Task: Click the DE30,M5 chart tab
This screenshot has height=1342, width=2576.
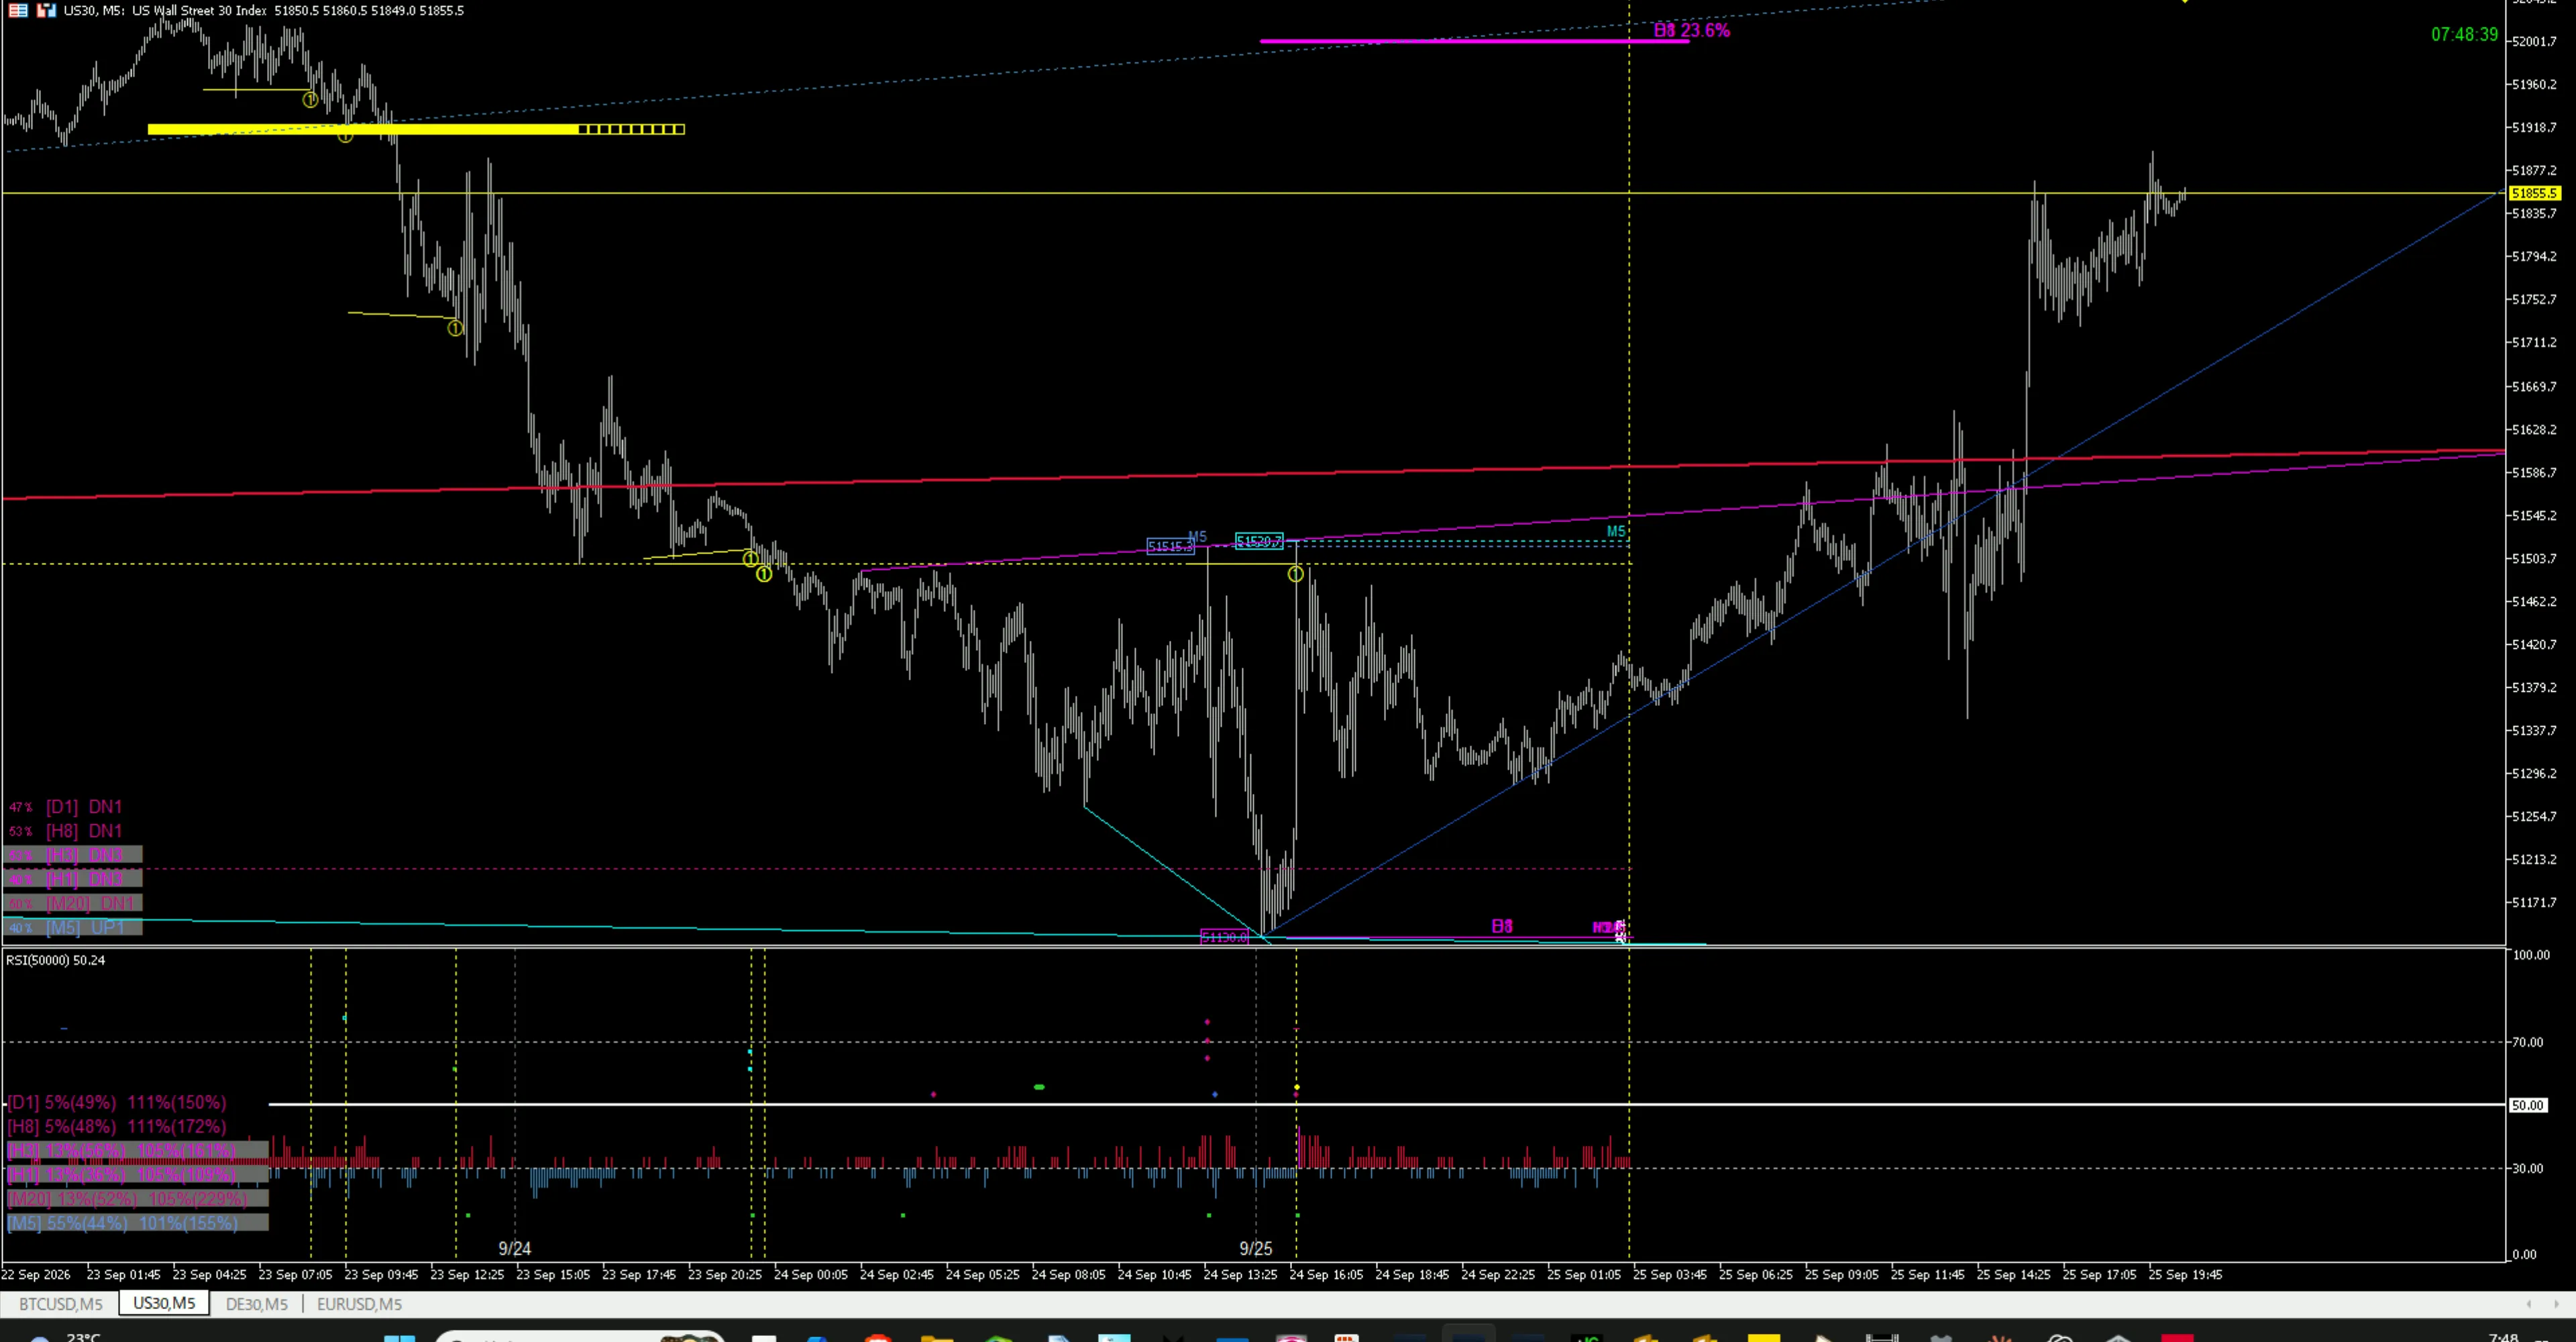Action: tap(256, 1304)
